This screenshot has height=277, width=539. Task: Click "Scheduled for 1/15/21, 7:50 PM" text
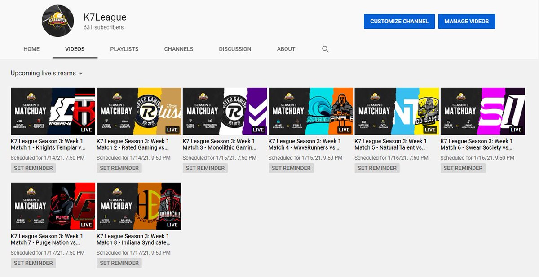point(220,158)
